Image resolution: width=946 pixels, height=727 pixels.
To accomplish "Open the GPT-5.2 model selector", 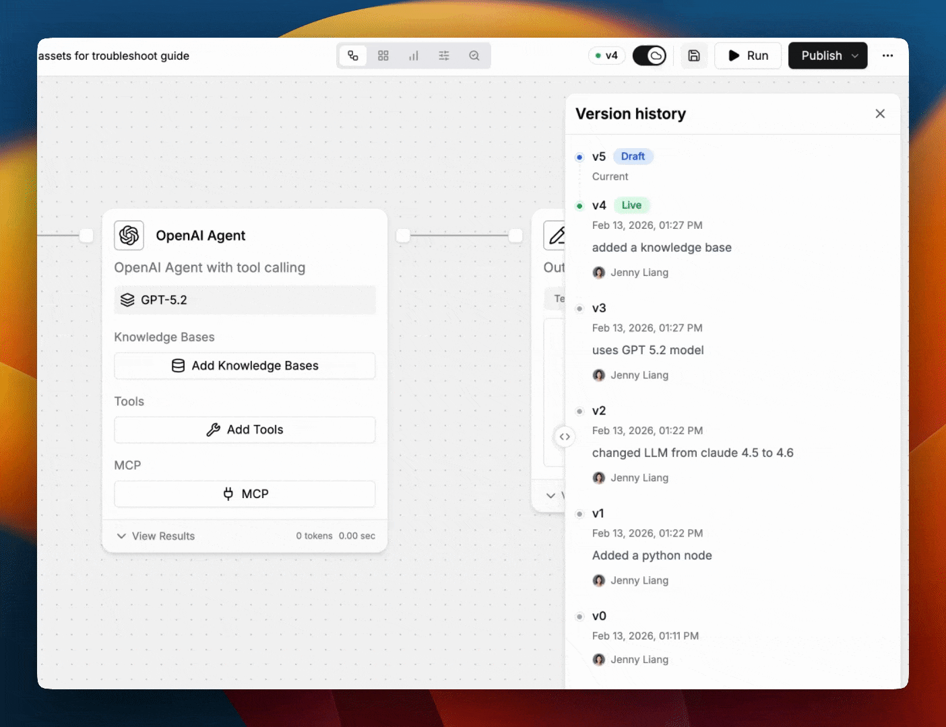I will pos(245,300).
